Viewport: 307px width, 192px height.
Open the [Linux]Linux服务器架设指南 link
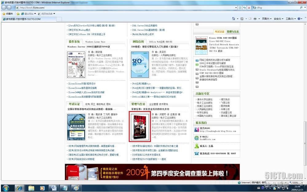click(82, 88)
